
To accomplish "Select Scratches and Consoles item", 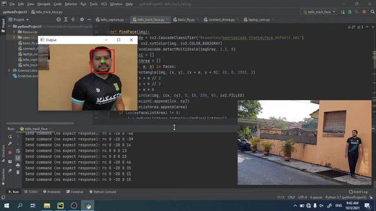I will (25, 76).
